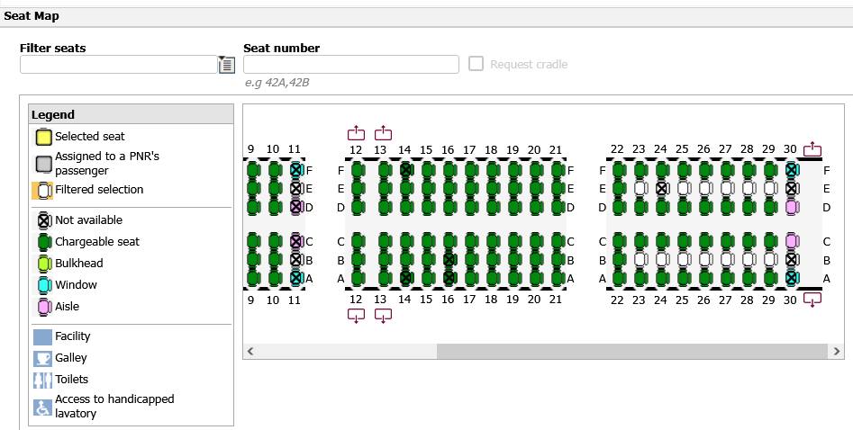Click the Not available legend icon
Screen dimensions: 853x430
44,220
